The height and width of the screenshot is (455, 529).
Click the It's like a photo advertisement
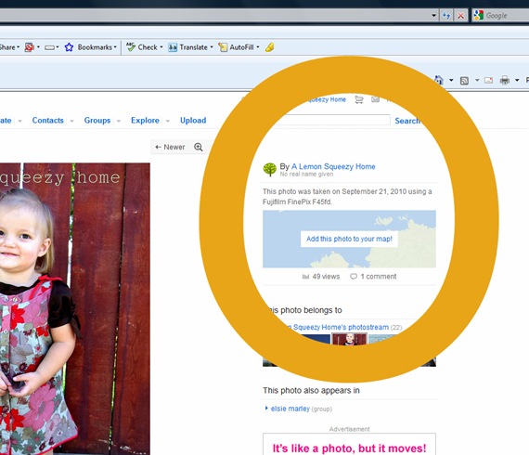pos(349,444)
